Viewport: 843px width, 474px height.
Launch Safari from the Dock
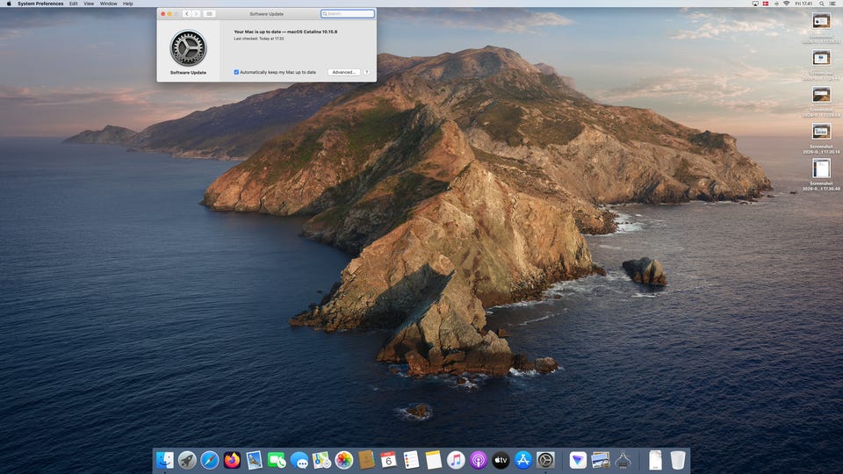[210, 460]
